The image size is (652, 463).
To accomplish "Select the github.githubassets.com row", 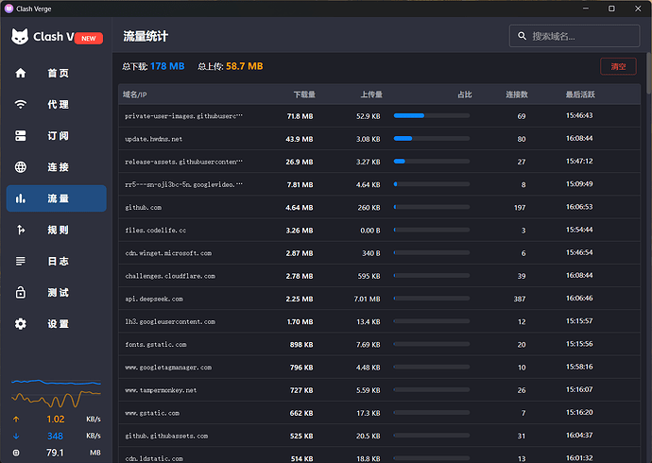I will point(379,436).
